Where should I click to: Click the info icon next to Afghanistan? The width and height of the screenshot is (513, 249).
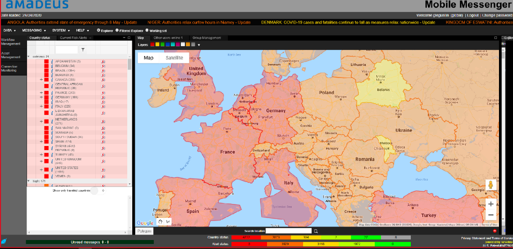tap(52, 61)
